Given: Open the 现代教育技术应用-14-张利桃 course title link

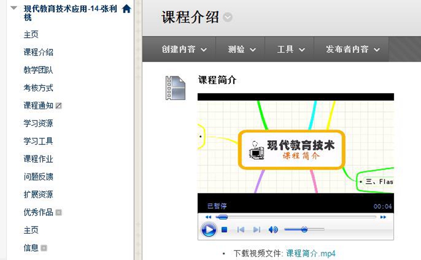Looking at the screenshot, I should point(70,13).
